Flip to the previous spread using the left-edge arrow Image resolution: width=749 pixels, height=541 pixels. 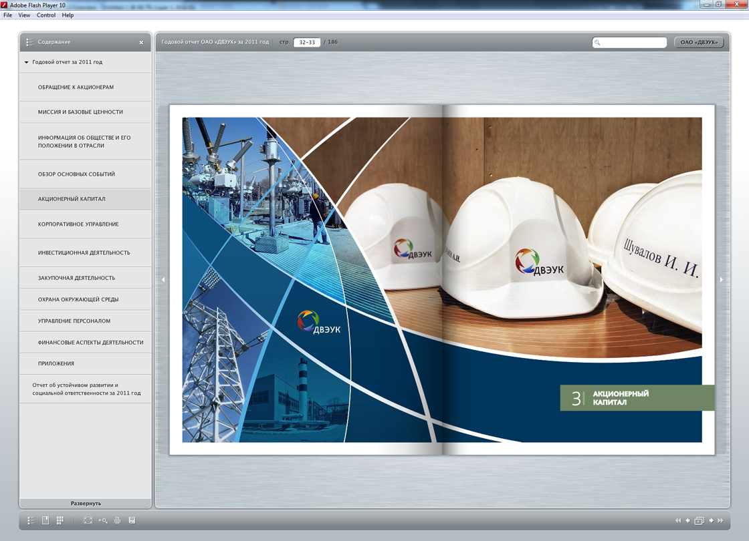(163, 280)
